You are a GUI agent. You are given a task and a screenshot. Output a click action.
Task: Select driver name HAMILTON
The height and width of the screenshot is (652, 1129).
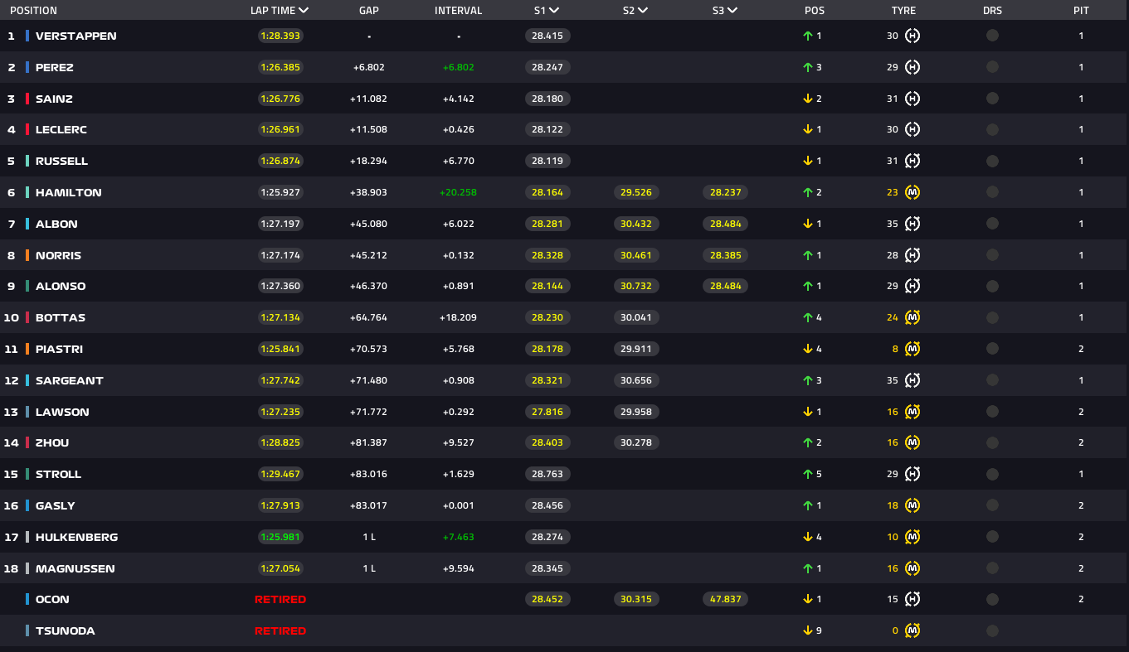point(69,192)
